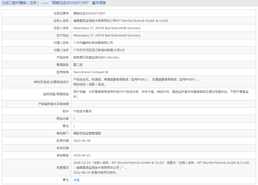Click the registrant name MT MonitorTechnik GmbH cell
258x185 pixels.
click(x=121, y=21)
